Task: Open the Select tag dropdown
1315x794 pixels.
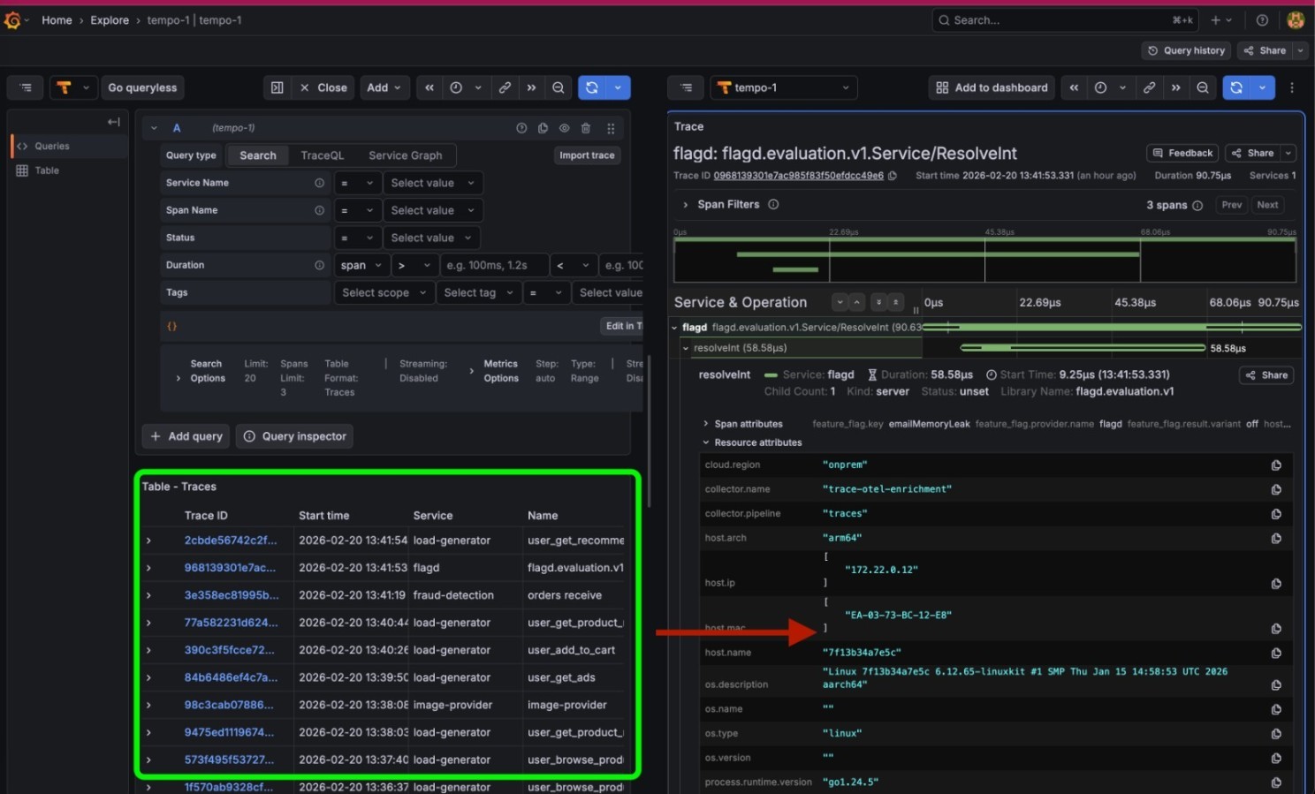Action: click(x=478, y=292)
